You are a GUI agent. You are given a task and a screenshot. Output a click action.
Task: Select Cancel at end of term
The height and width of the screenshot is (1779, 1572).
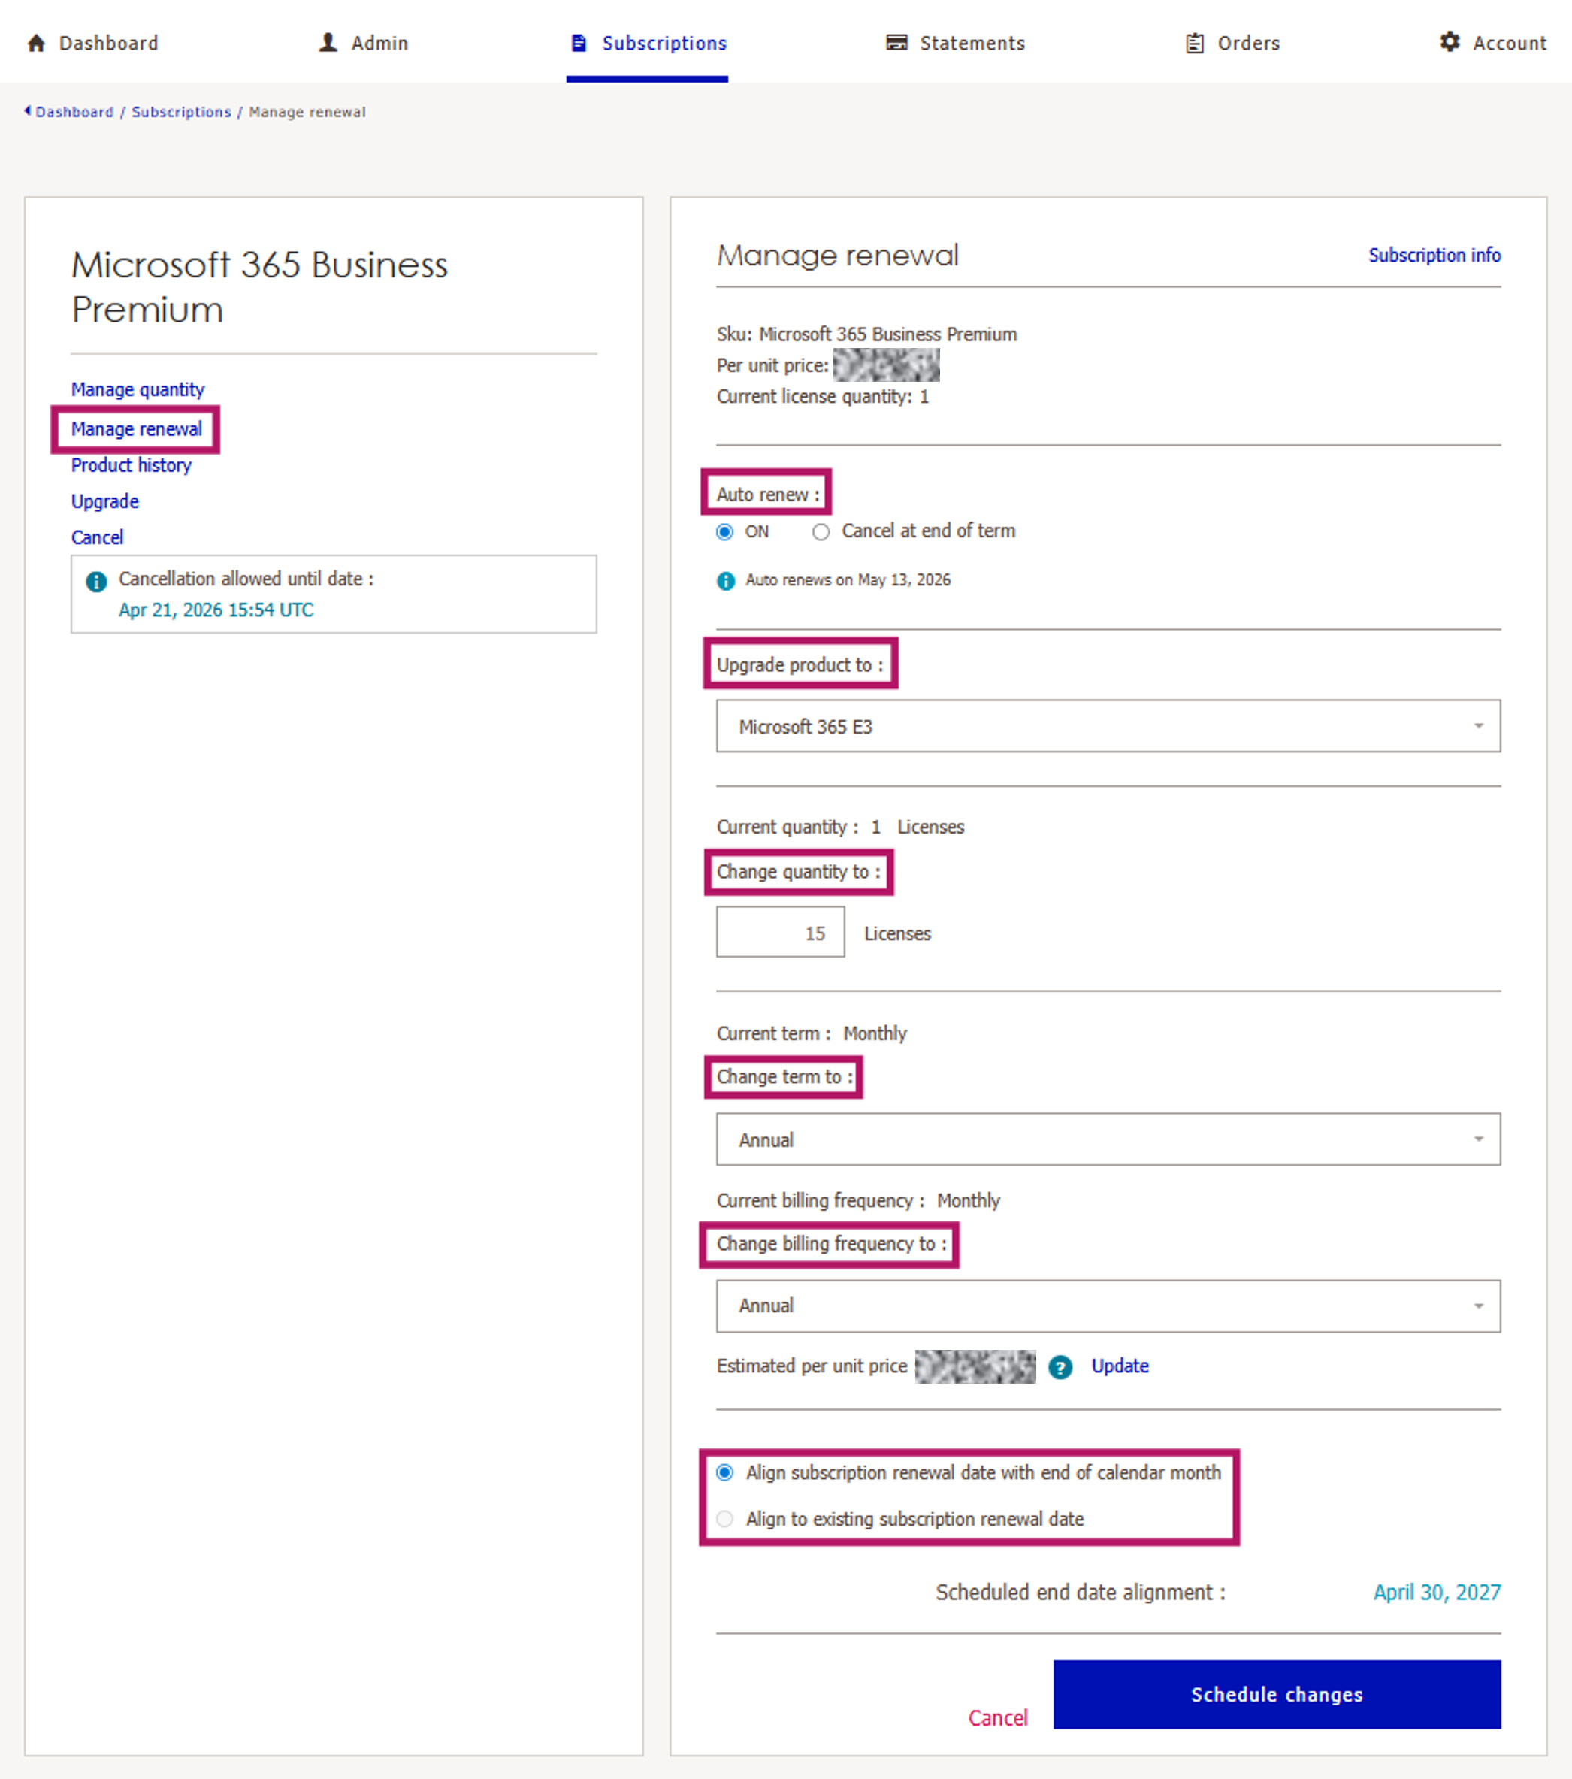(821, 532)
